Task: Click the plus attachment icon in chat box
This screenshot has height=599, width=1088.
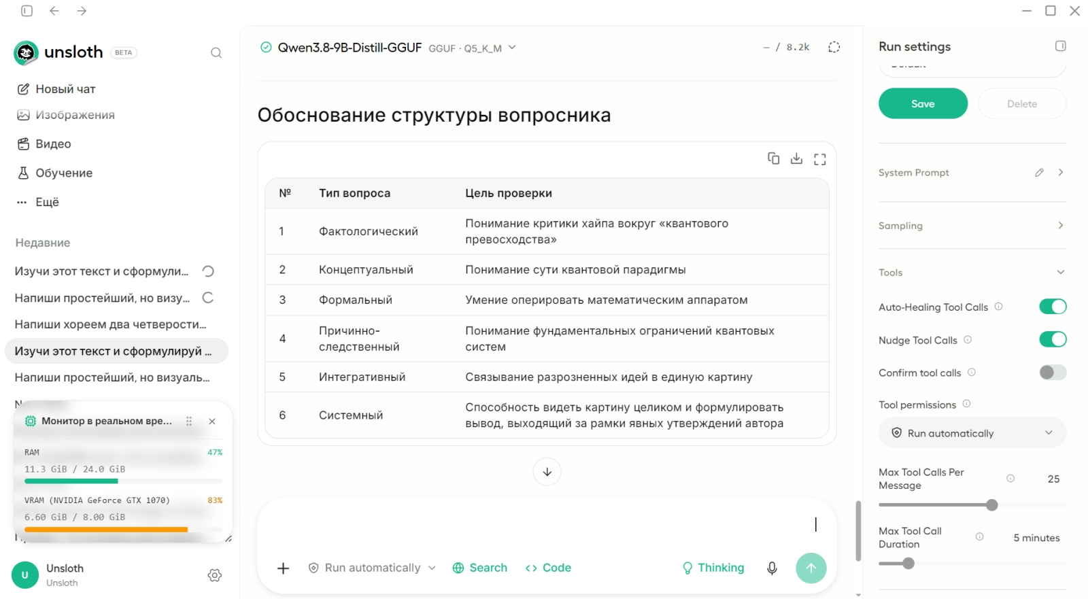Action: (284, 568)
